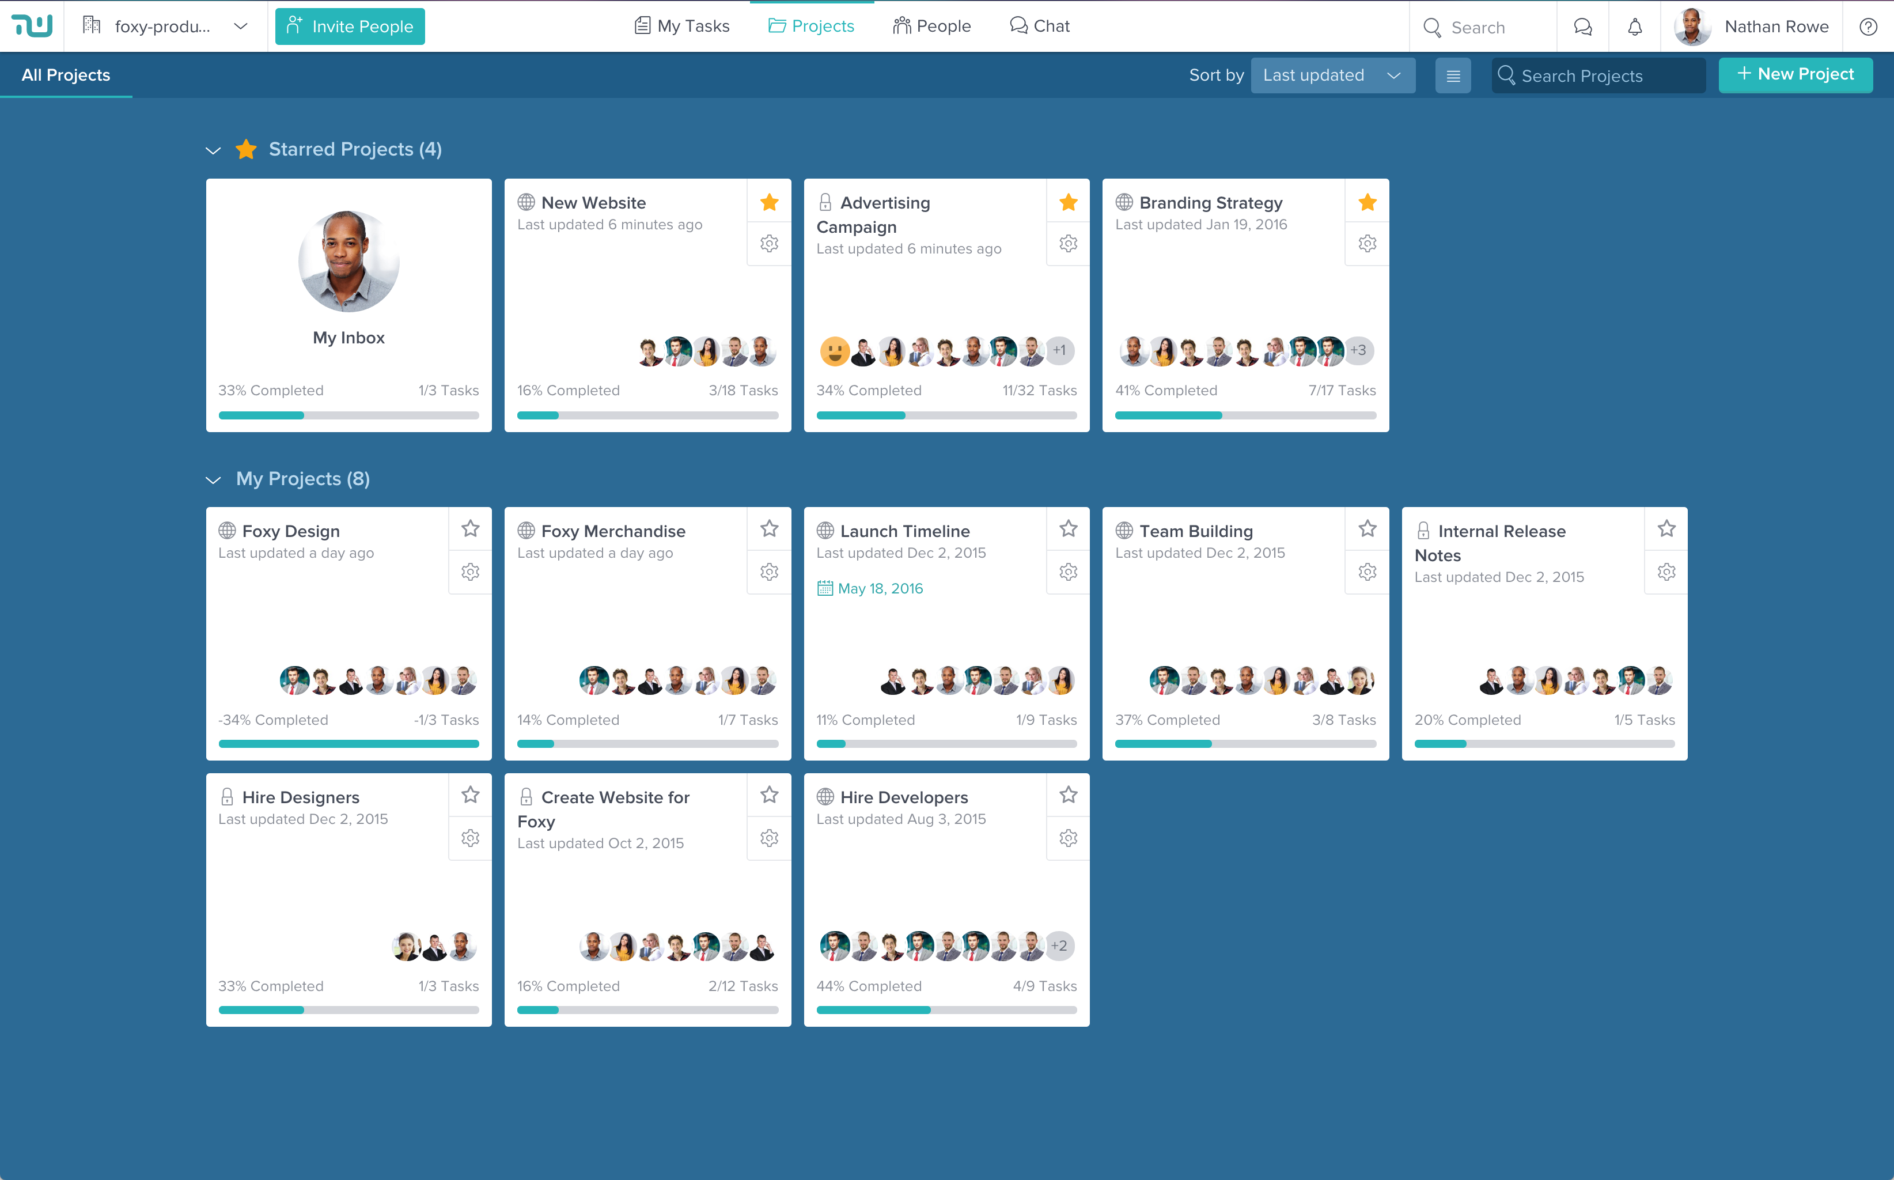Viewport: 1894px width, 1180px height.
Task: Open the People tab
Action: [x=931, y=27]
